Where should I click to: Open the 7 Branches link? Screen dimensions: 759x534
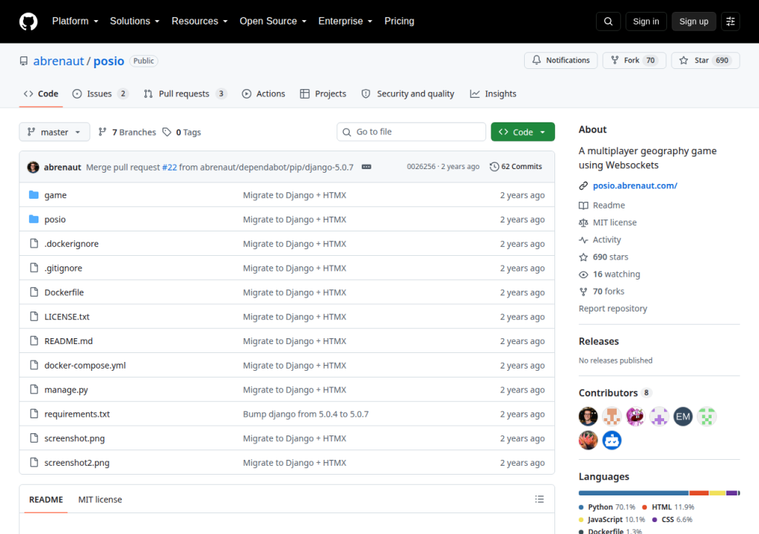[127, 132]
